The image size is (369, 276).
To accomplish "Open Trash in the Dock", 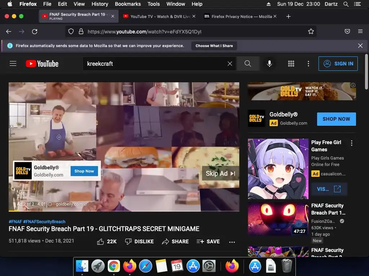I will [286, 266].
